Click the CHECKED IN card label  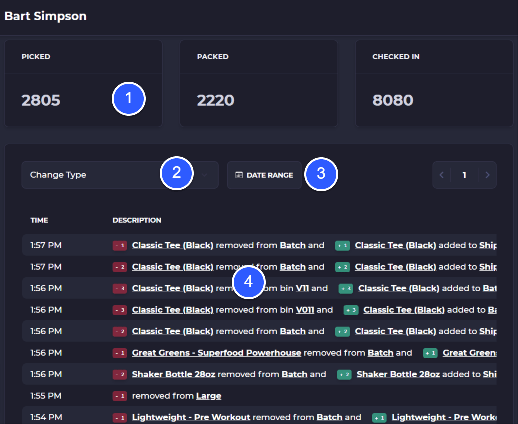coord(396,57)
